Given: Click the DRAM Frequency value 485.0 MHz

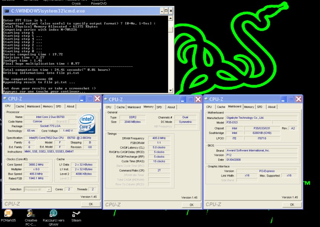Looking at the screenshot, I should (x=159, y=138).
